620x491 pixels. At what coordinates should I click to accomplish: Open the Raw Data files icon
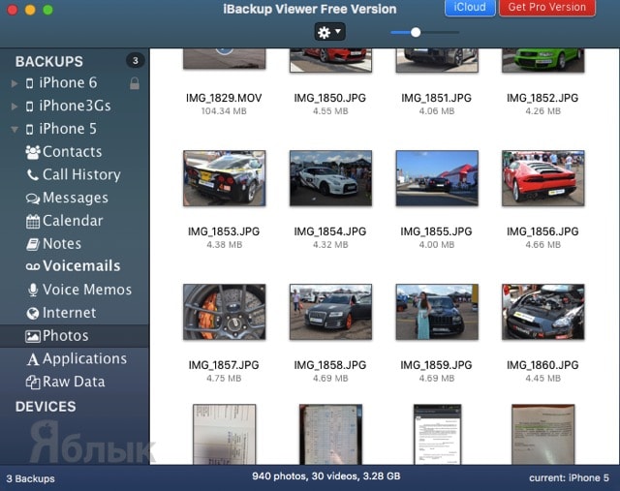coord(33,383)
